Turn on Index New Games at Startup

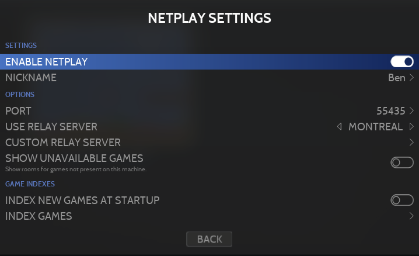pyautogui.click(x=402, y=200)
